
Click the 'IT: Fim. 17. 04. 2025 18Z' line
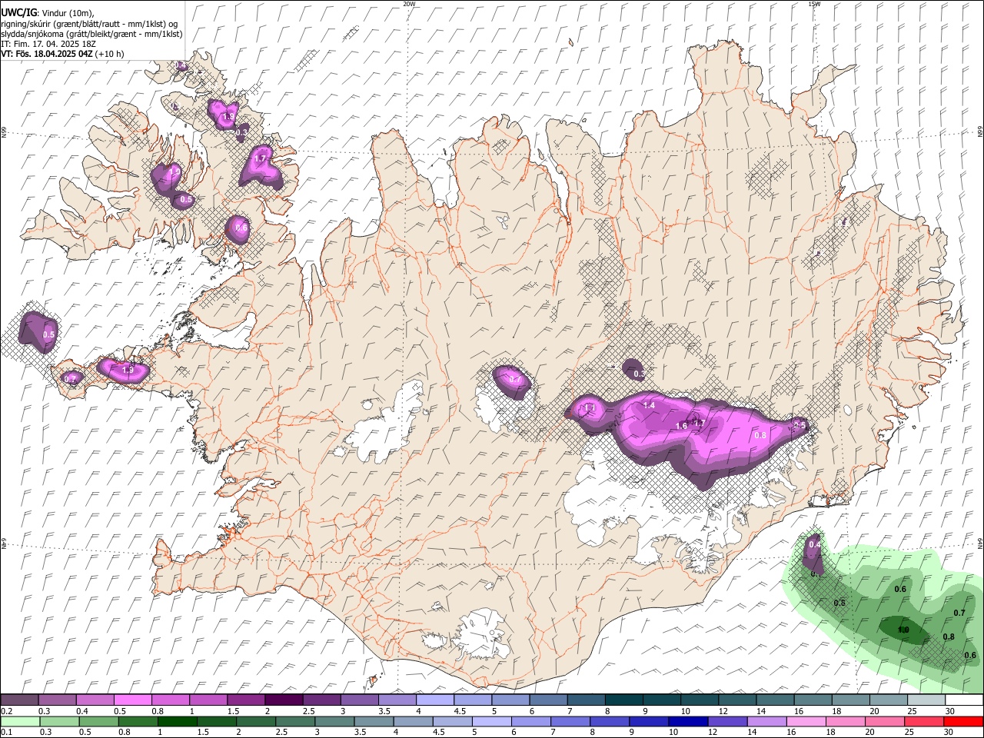48,44
